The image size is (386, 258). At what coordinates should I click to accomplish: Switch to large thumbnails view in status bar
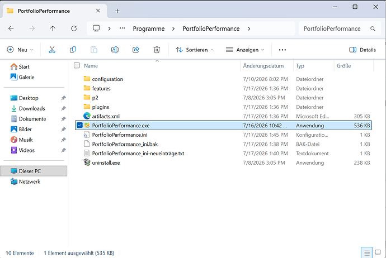tap(378, 252)
